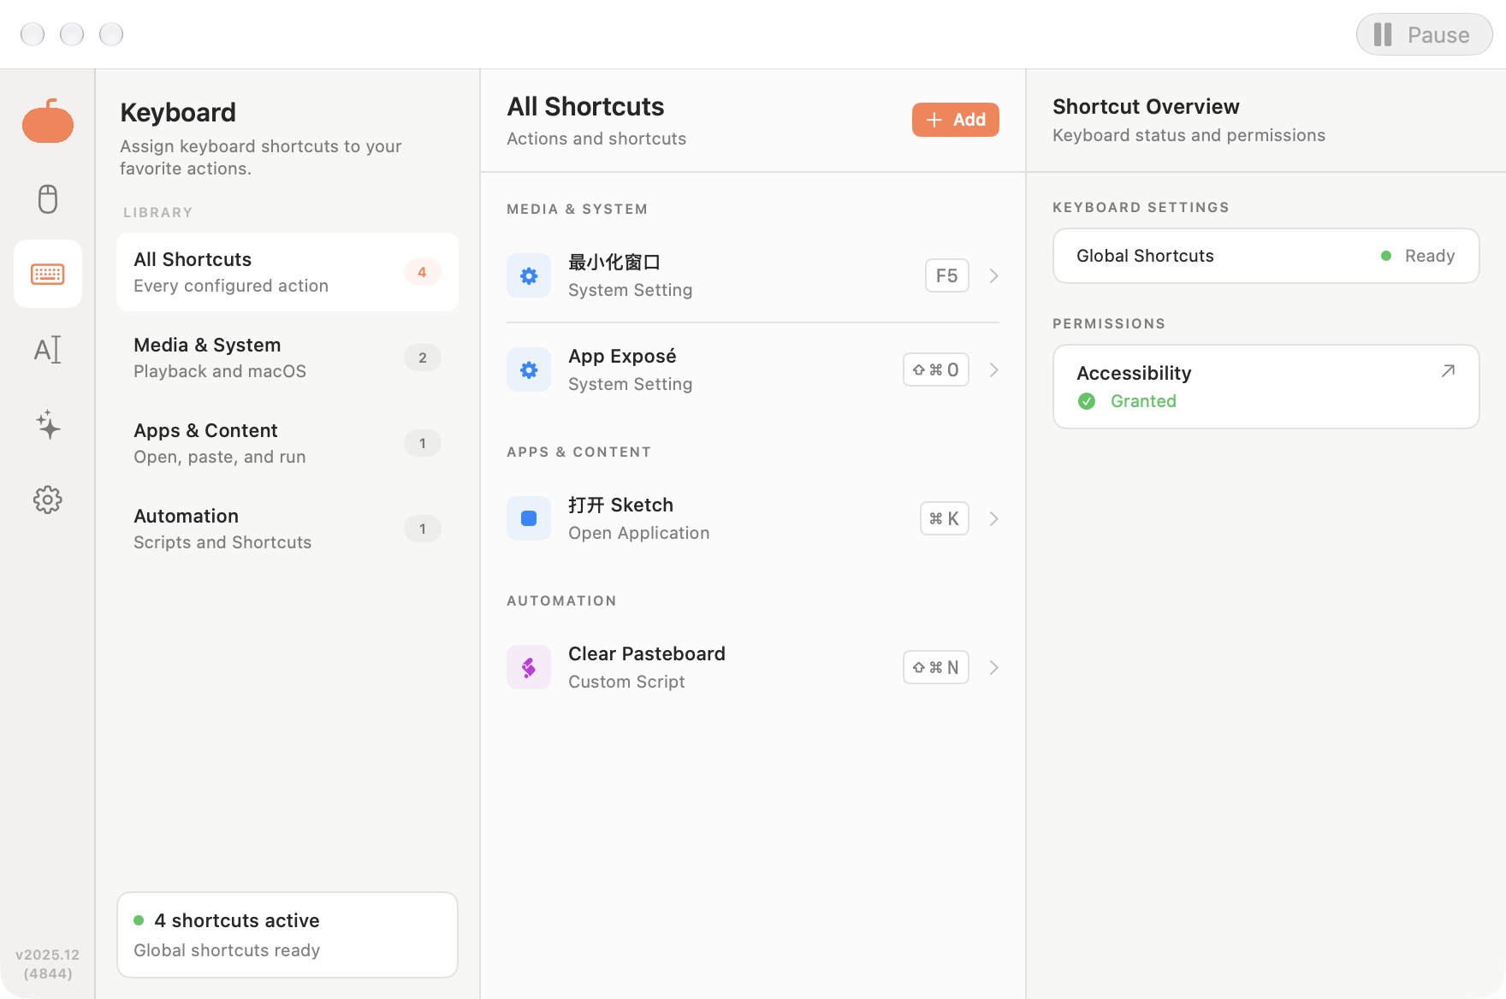Expand the 最小化窗口 shortcut chevron
This screenshot has height=999, width=1506.
[x=993, y=275]
